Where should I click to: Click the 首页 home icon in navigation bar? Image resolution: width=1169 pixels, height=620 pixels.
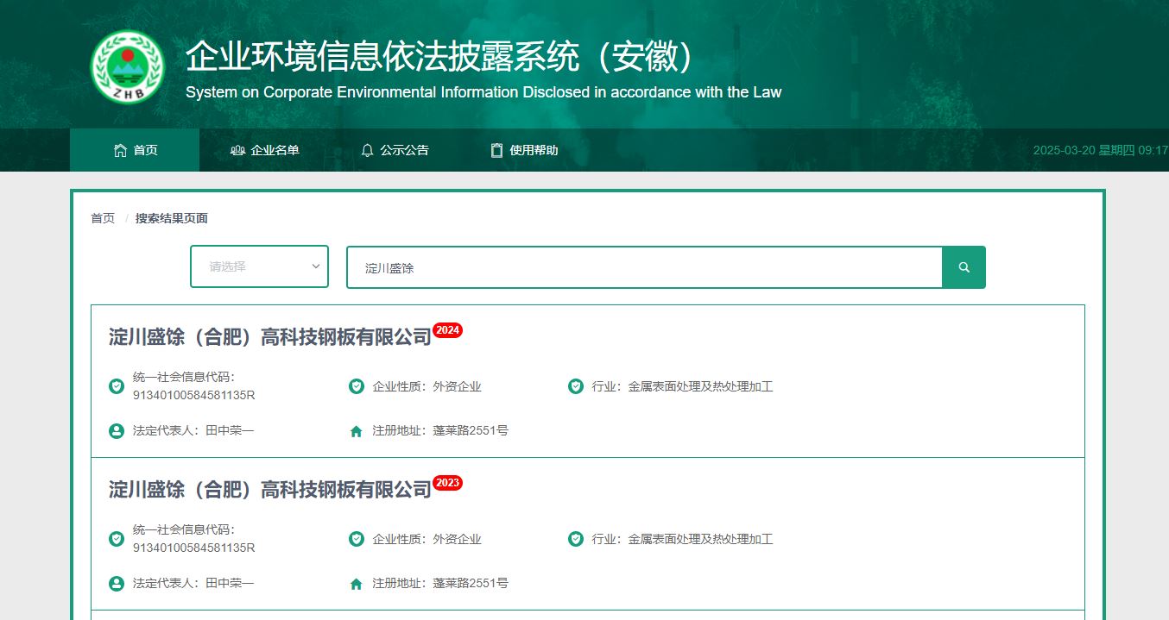pos(122,149)
